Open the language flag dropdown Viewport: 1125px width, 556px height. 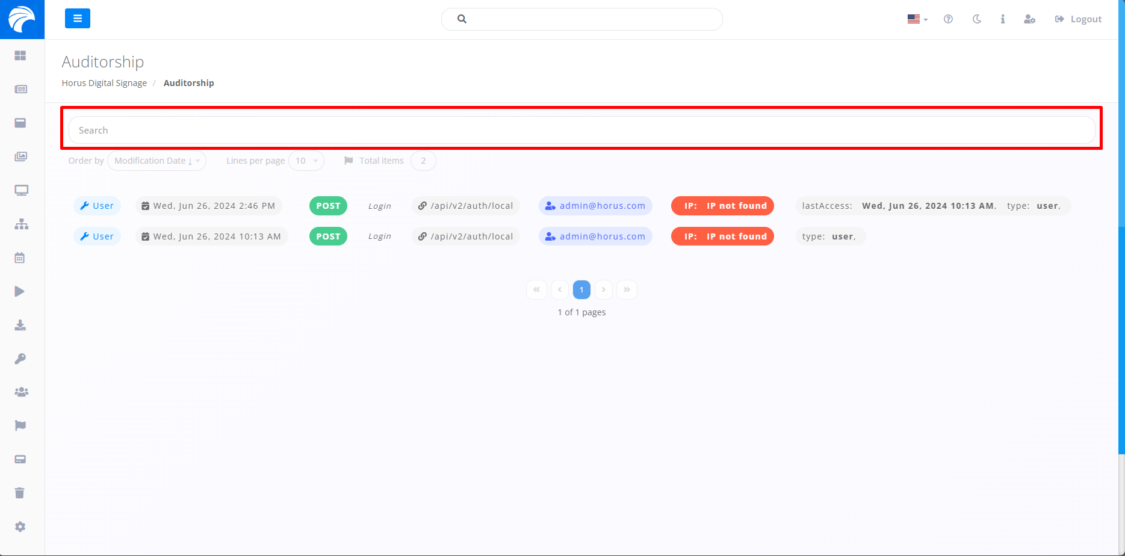click(917, 19)
